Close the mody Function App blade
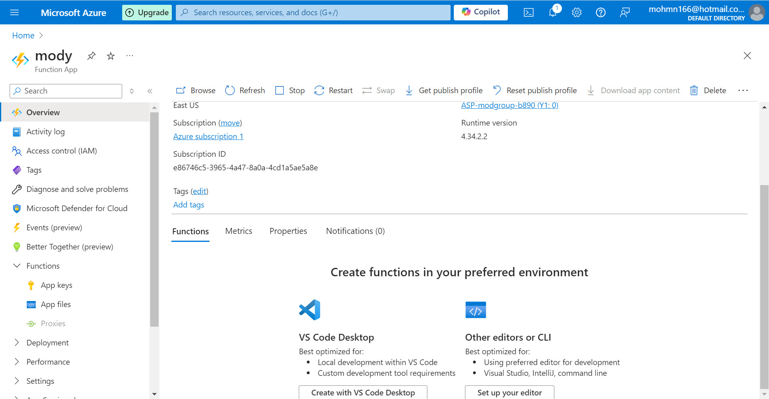 point(747,56)
